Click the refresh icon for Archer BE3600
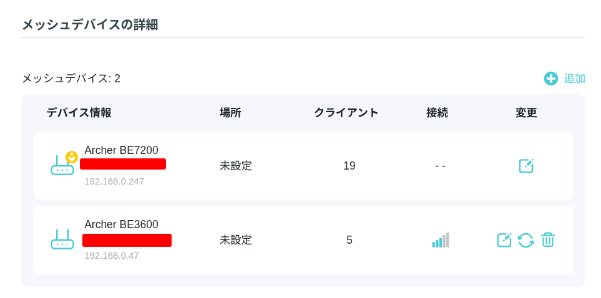Viewport: 601px width, 298px height. (x=526, y=240)
